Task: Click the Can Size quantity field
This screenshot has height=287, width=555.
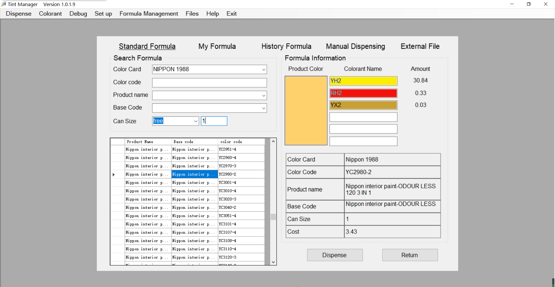Action: (x=214, y=121)
